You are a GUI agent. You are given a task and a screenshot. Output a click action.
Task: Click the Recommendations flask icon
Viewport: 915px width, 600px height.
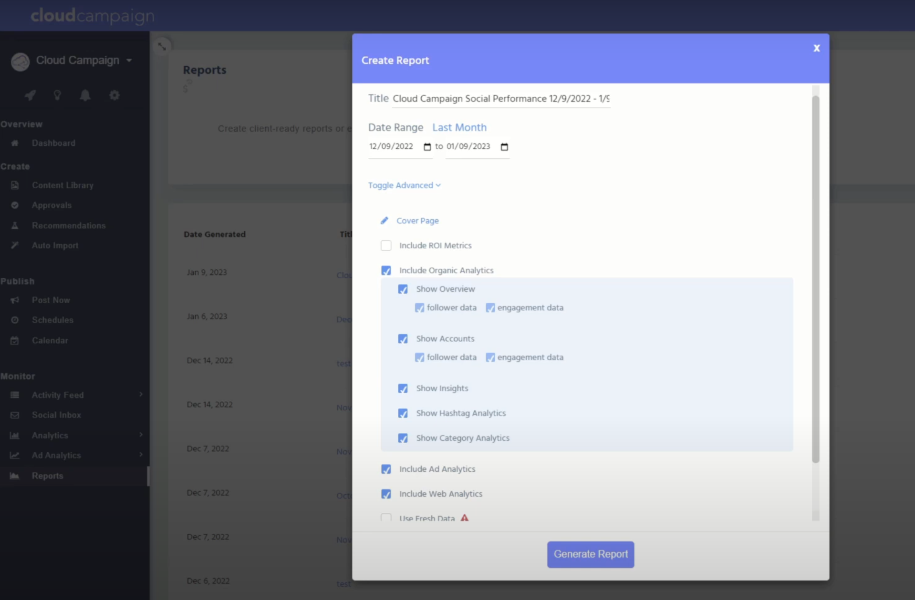click(x=15, y=225)
